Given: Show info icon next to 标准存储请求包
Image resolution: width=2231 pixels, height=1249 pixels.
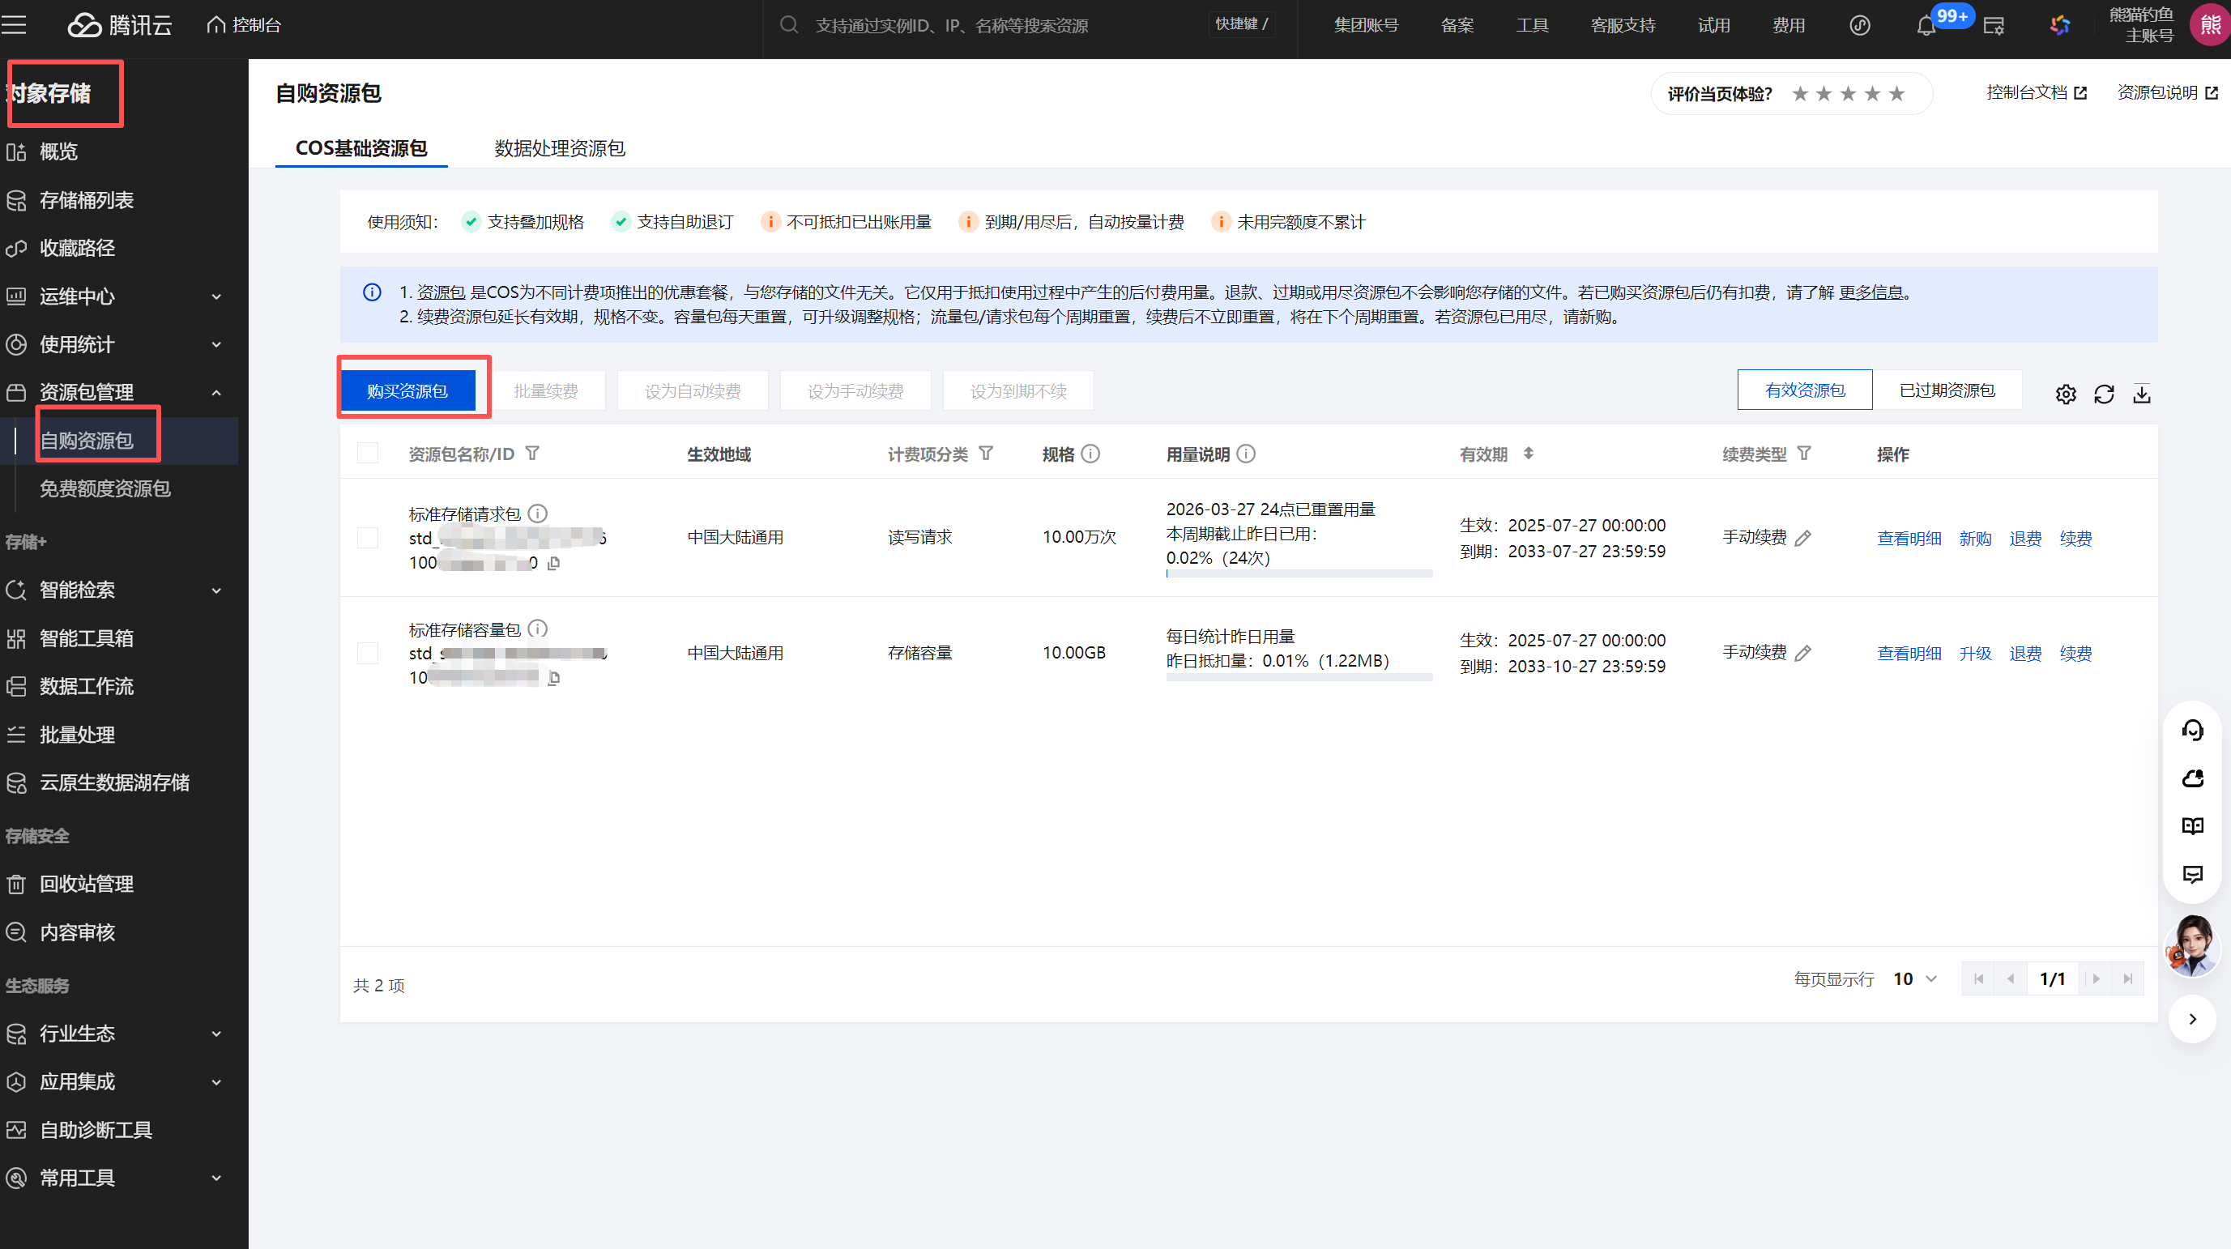Looking at the screenshot, I should [537, 514].
